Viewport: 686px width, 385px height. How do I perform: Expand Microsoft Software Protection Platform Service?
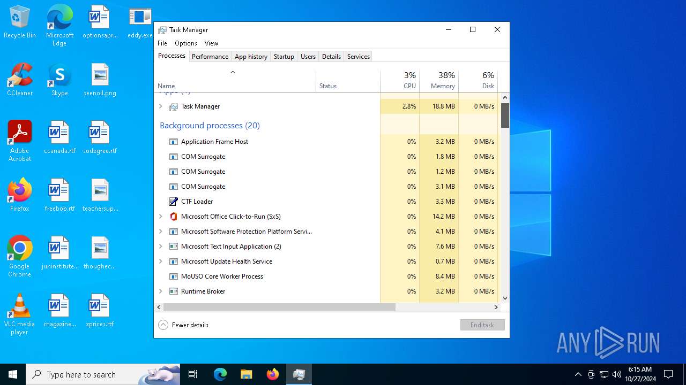(160, 232)
